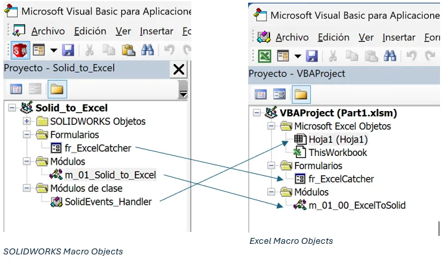Toggle folders button in Solid_to_Excel project panel

tap(57, 89)
